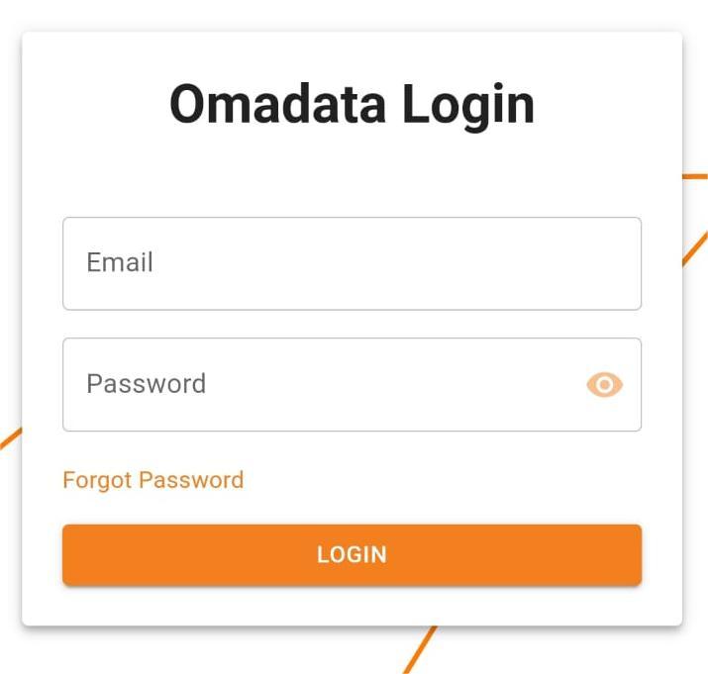Click the word Forgot in the link
The width and height of the screenshot is (708, 674).
click(97, 480)
